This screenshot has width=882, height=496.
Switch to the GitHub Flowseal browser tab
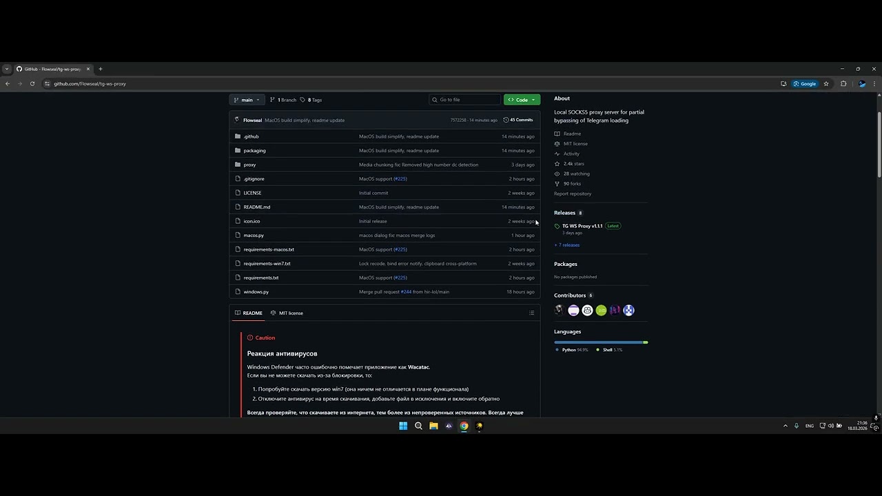(52, 69)
